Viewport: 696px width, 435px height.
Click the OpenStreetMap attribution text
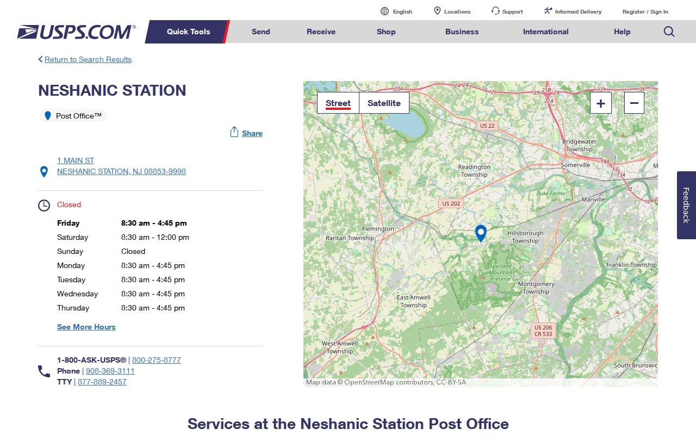coord(386,382)
